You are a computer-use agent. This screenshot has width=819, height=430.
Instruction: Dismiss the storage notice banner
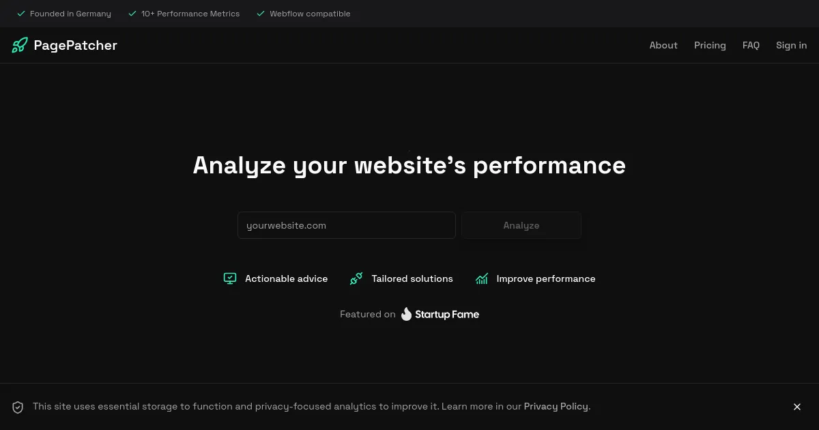pyautogui.click(x=797, y=407)
